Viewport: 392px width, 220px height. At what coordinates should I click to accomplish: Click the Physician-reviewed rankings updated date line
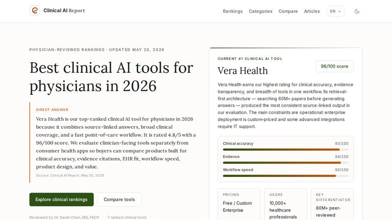(97, 50)
